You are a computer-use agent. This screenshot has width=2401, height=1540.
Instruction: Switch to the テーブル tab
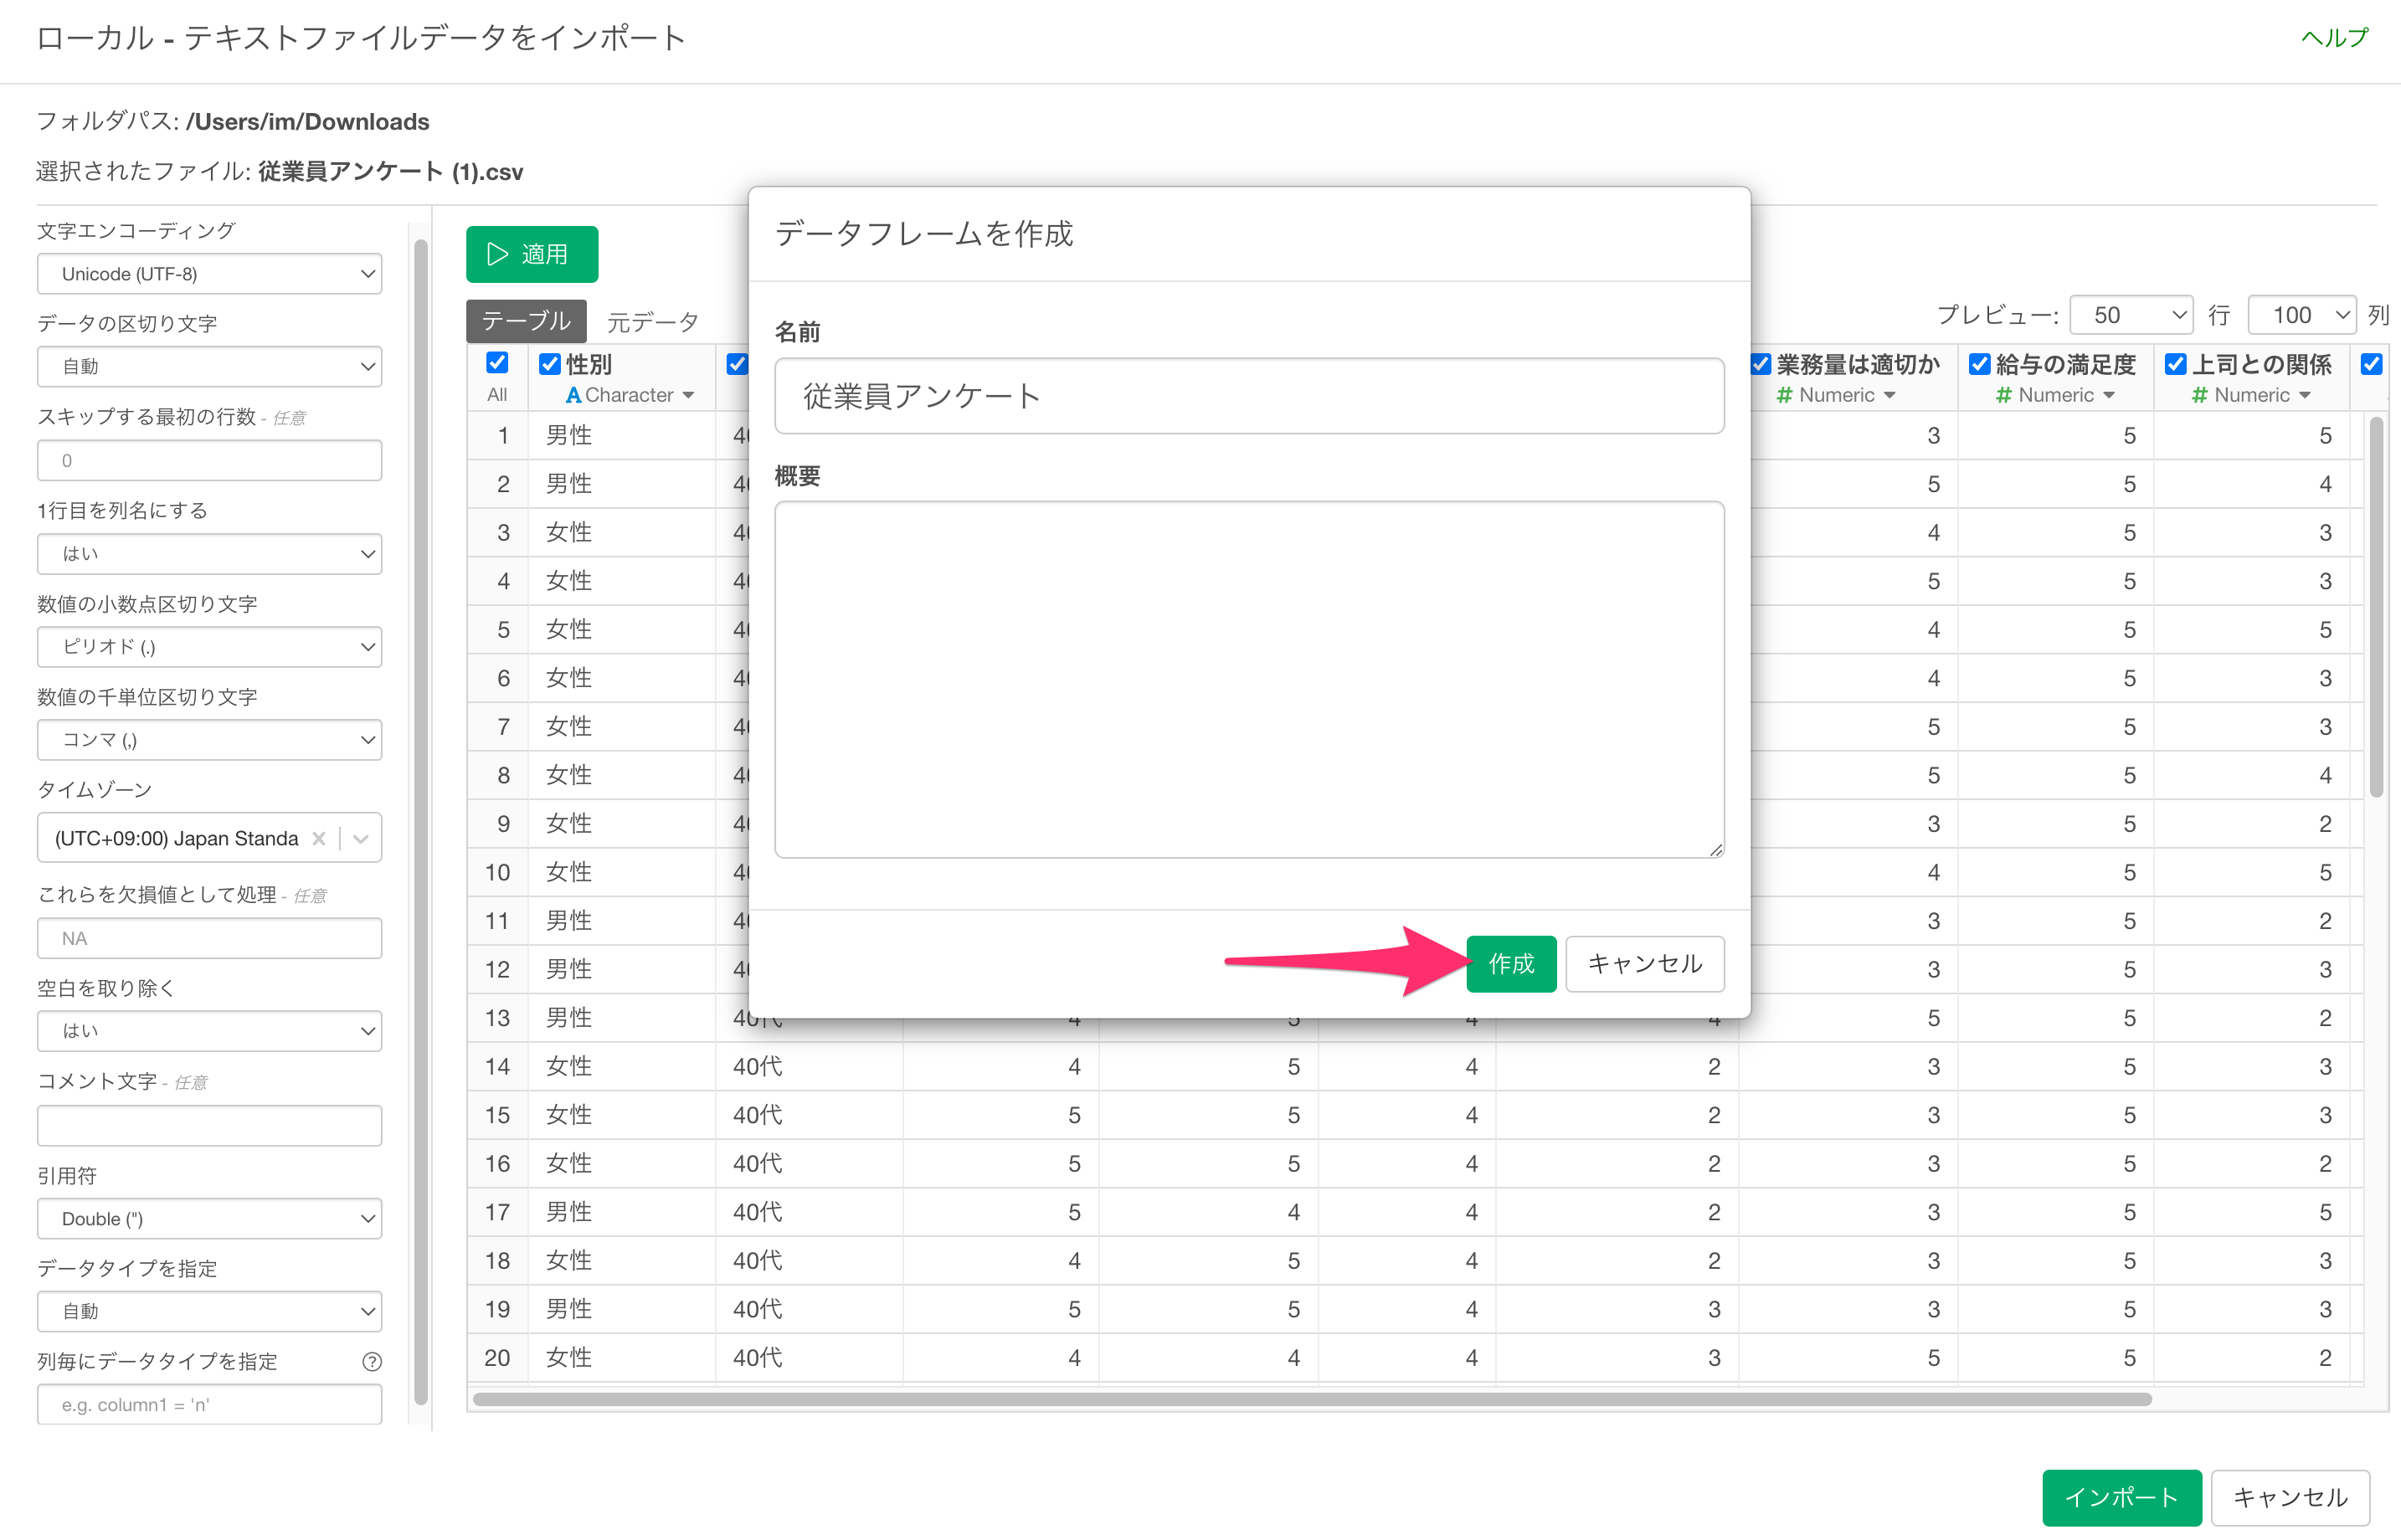point(526,321)
